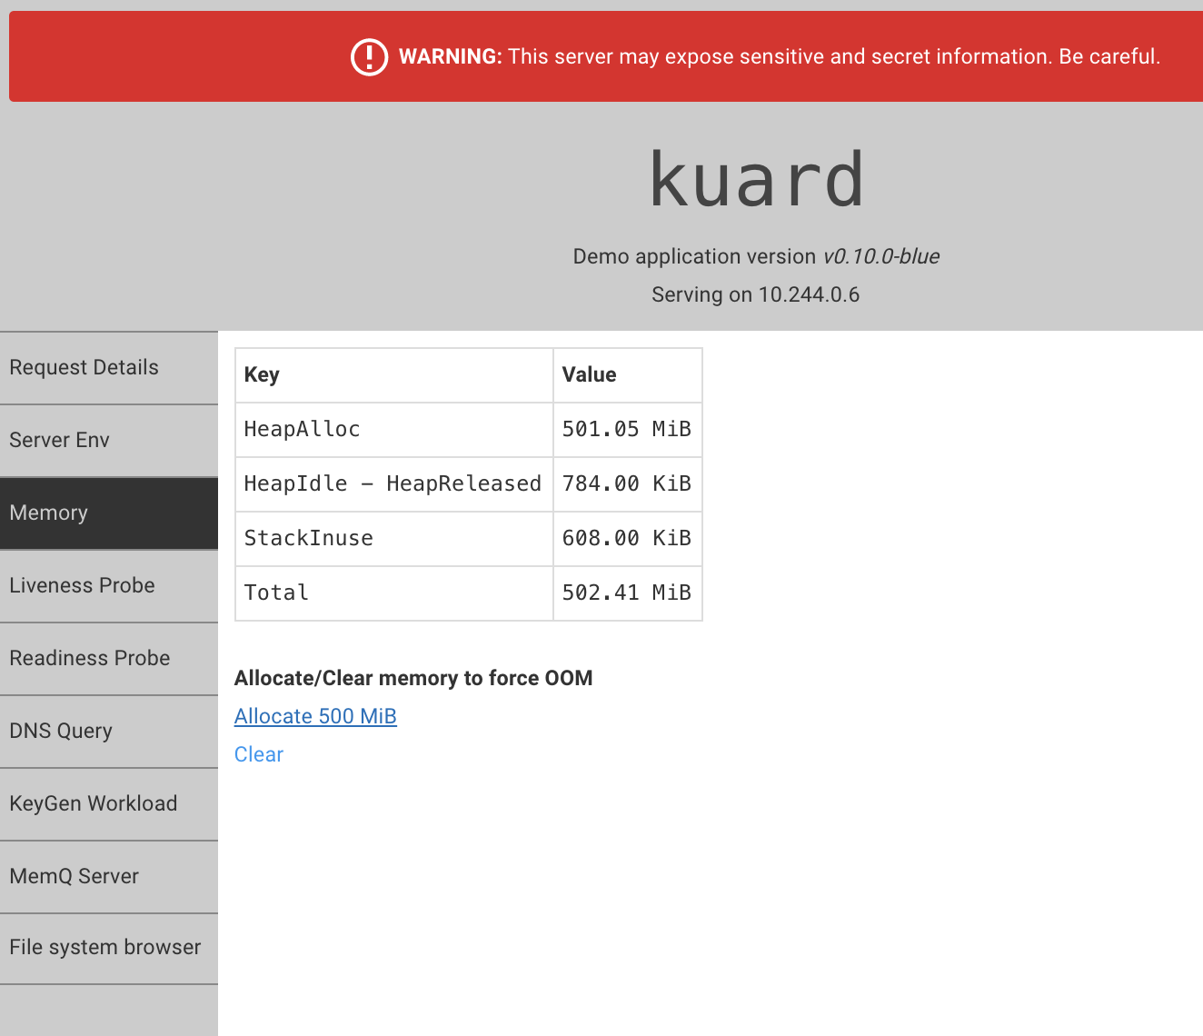1203x1036 pixels.
Task: Select the Total key cell
Action: (x=394, y=593)
